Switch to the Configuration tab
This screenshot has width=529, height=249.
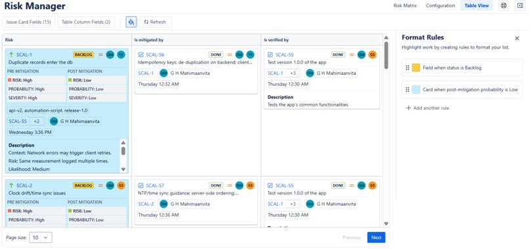[x=440, y=5]
